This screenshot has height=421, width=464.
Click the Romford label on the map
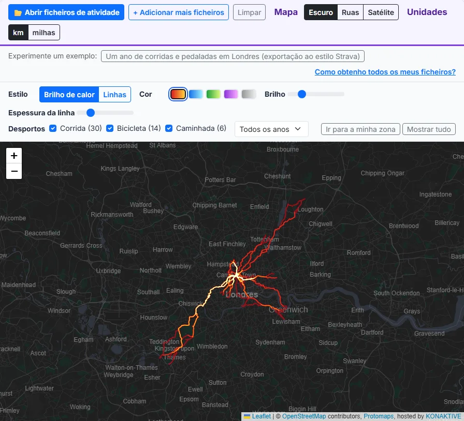point(359,253)
